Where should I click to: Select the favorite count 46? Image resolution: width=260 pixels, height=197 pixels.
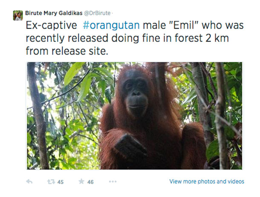90,182
